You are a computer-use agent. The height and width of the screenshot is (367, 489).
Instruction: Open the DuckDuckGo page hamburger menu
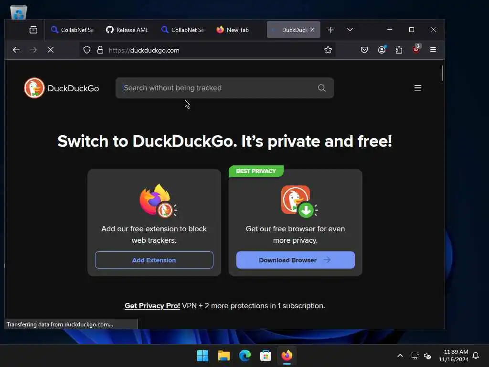(x=417, y=88)
